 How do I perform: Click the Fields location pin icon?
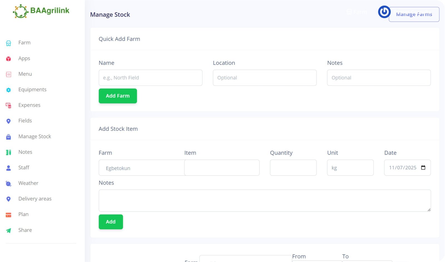click(9, 121)
